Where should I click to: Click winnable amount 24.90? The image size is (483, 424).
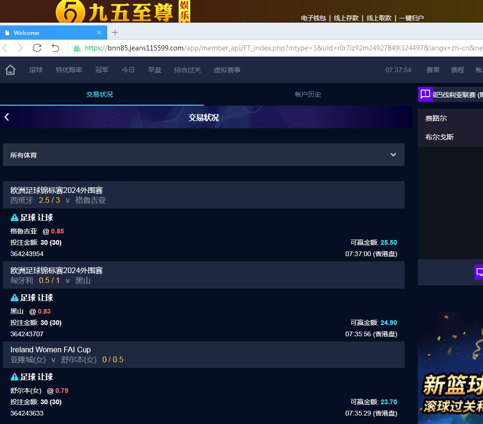tap(389, 323)
